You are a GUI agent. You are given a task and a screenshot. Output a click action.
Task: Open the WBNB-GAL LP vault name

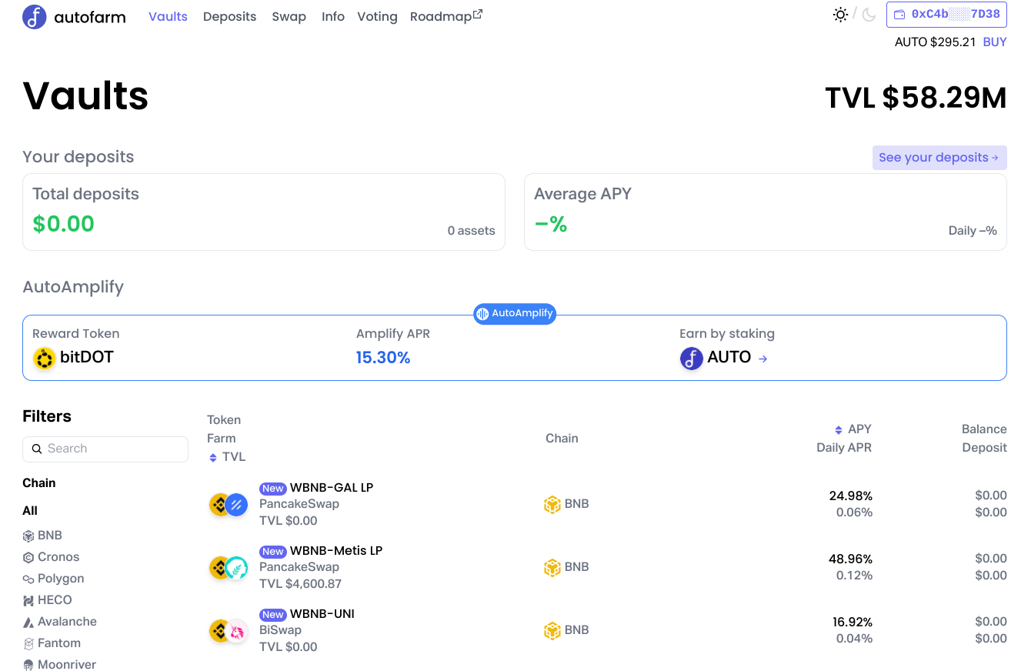click(332, 488)
